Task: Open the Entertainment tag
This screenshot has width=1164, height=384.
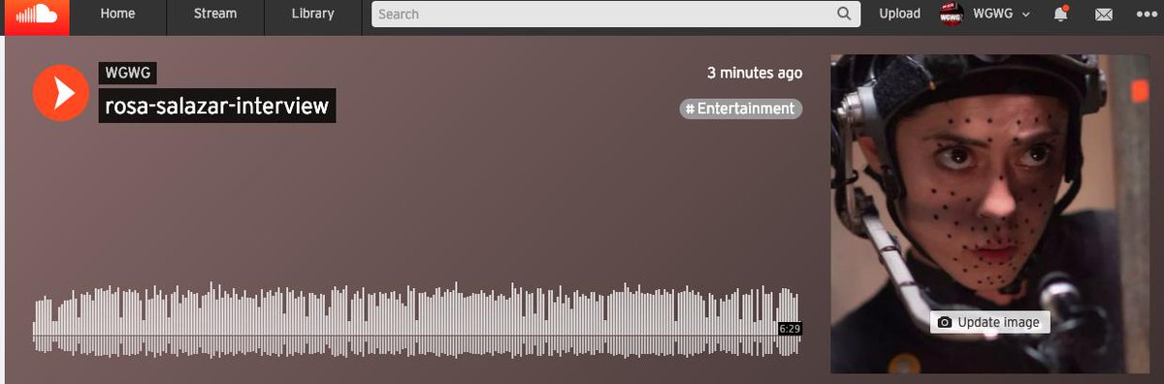Action: (x=741, y=109)
